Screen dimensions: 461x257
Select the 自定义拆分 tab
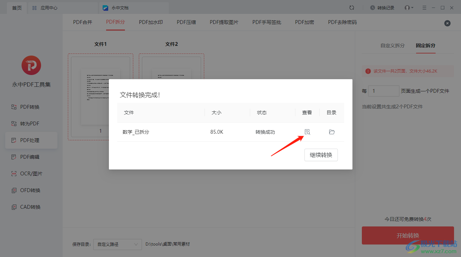[x=392, y=45]
